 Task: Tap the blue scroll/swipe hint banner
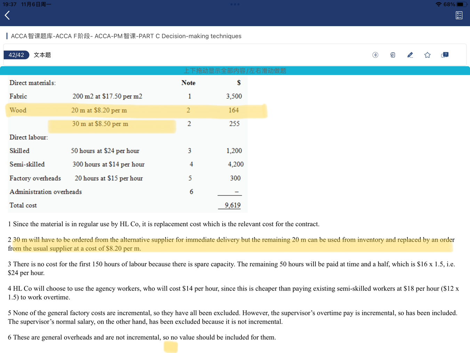pyautogui.click(x=235, y=71)
